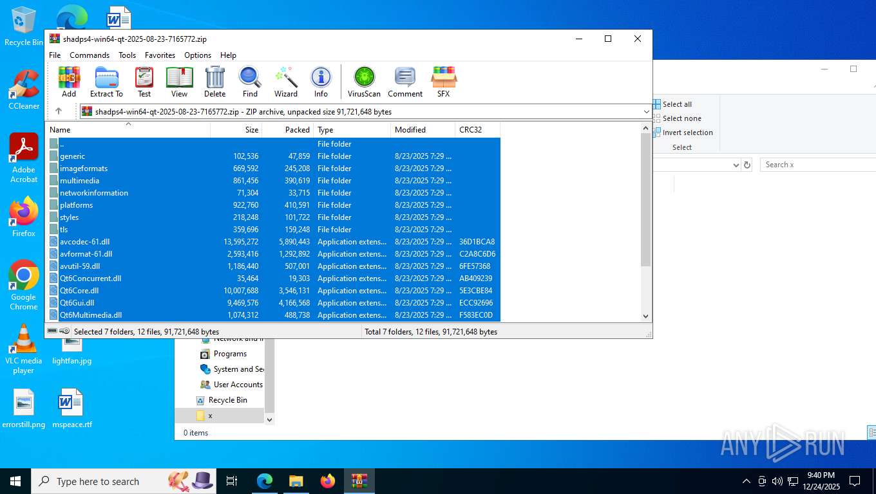Select the styles folder row
Viewport: 876px width, 494px height.
pyautogui.click(x=272, y=217)
